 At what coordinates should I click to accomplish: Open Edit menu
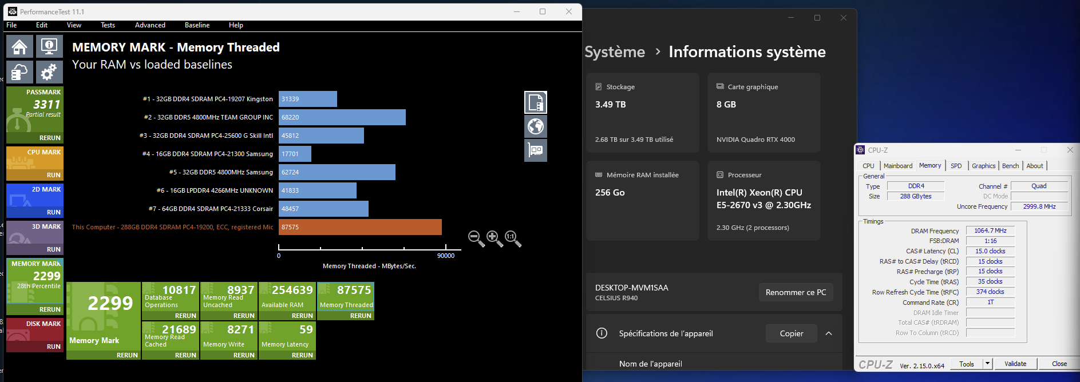42,25
